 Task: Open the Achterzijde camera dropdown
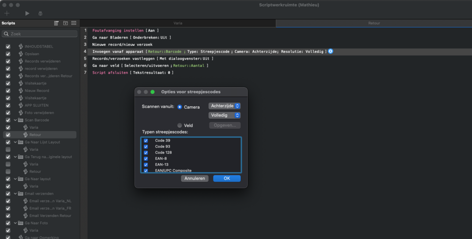coord(225,106)
